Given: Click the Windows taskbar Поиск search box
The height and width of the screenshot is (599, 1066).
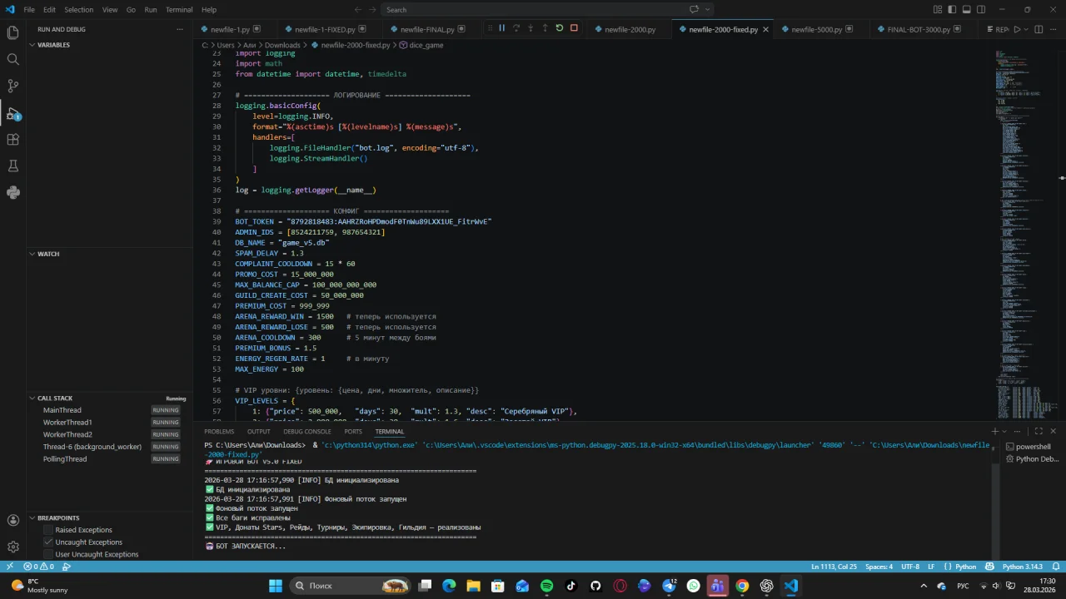Looking at the screenshot, I should click(x=349, y=586).
